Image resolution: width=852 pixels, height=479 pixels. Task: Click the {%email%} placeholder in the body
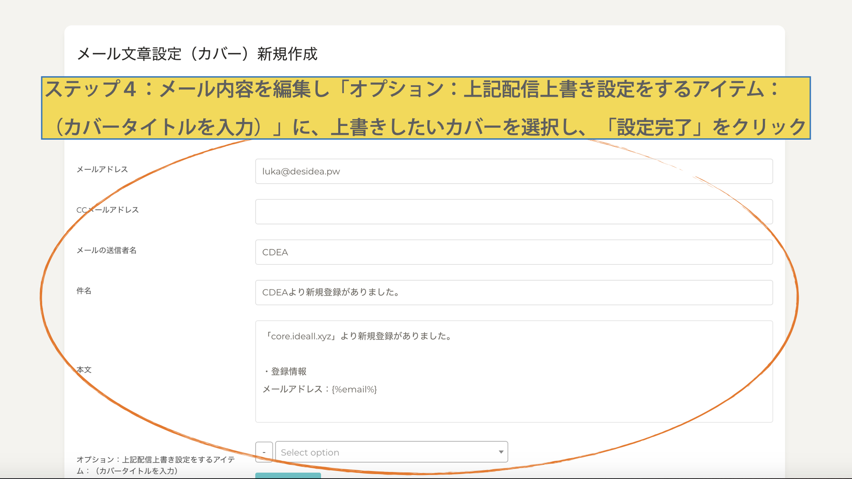(x=354, y=389)
